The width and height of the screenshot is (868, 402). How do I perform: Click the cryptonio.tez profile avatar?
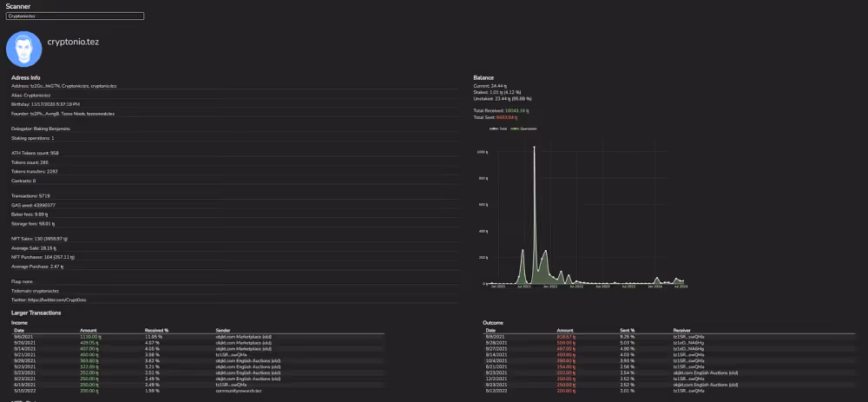pos(24,49)
